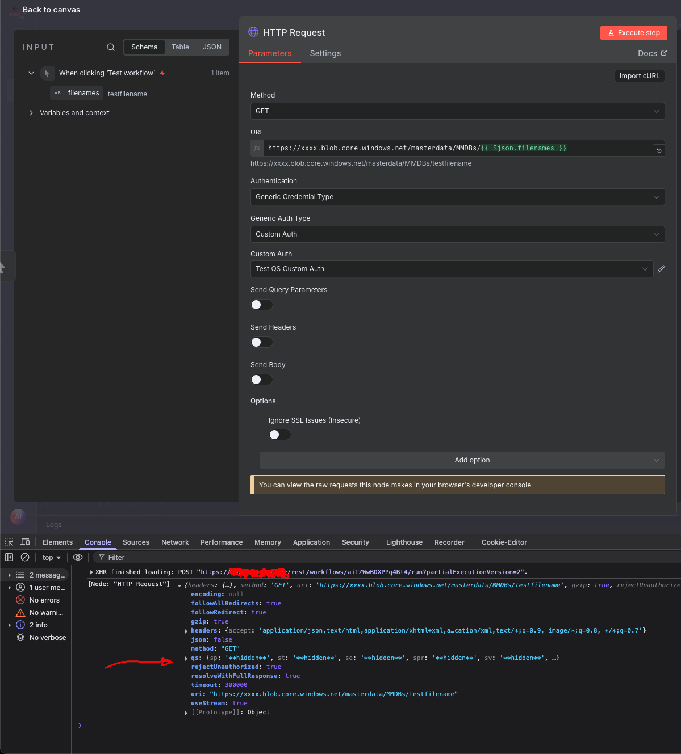681x754 pixels.
Task: Expand Variables and context section
Action: click(31, 113)
